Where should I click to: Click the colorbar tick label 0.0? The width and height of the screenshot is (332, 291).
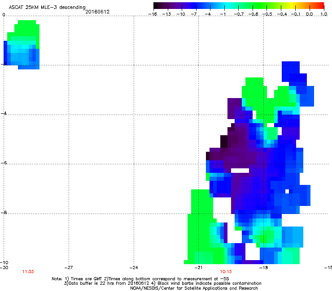click(310, 14)
